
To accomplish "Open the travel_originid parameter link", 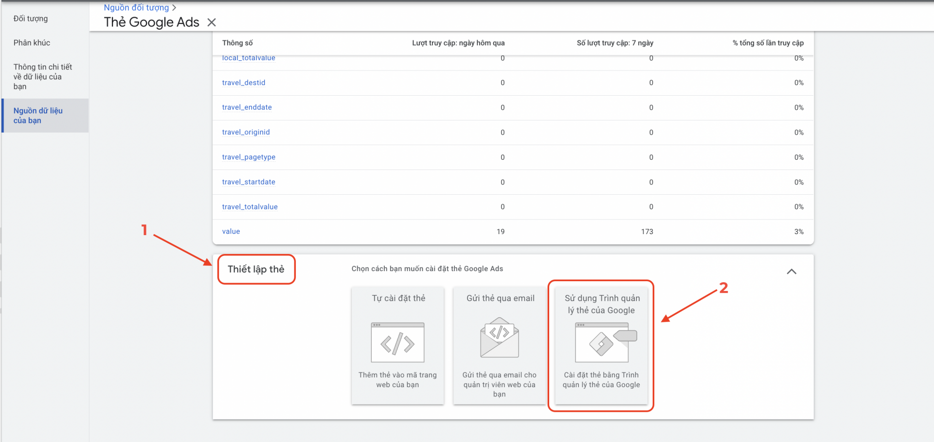I will click(246, 132).
